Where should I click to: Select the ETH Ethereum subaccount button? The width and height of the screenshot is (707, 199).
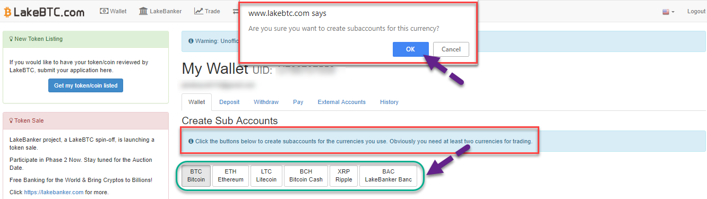coord(230,176)
